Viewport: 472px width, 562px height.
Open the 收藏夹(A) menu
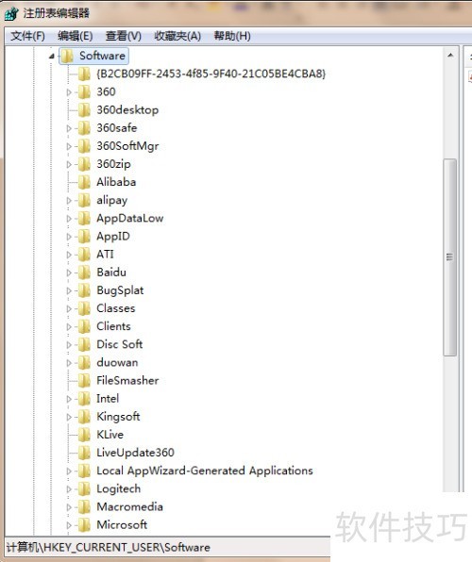(x=177, y=36)
